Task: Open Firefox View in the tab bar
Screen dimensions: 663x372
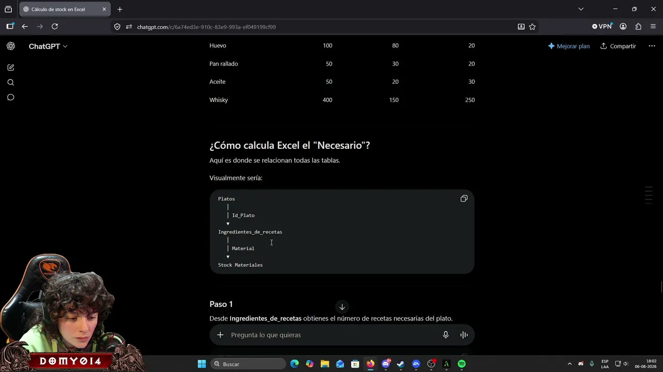Action: [8, 9]
